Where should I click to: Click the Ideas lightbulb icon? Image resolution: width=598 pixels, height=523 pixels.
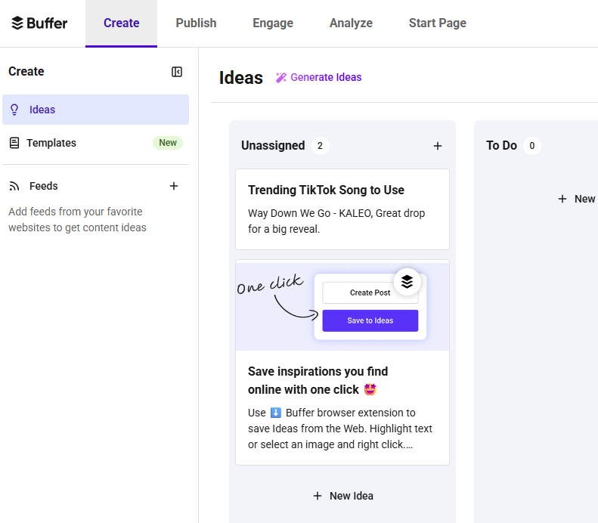(x=14, y=110)
